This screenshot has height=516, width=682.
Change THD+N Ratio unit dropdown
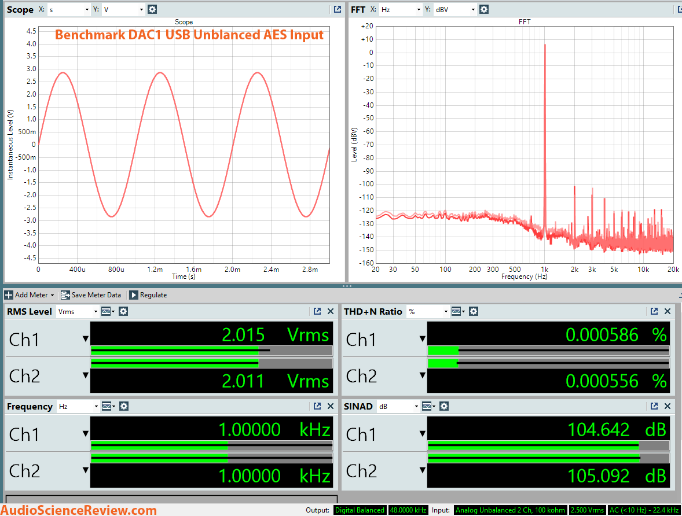pyautogui.click(x=428, y=311)
